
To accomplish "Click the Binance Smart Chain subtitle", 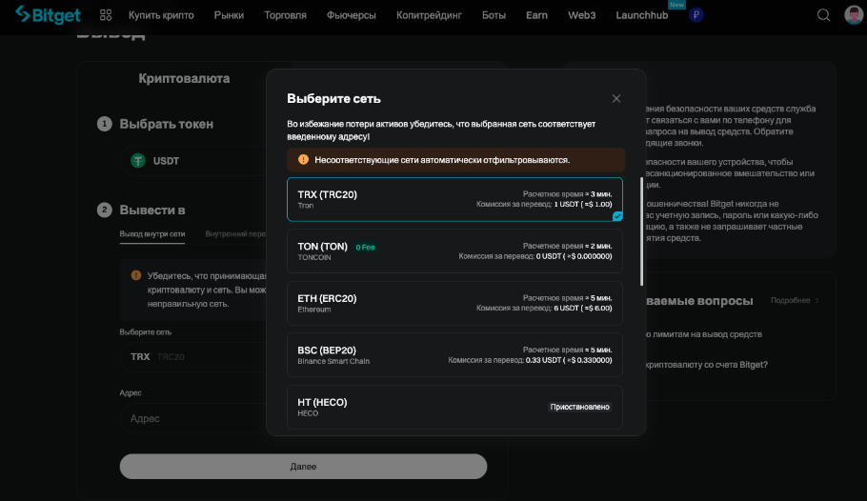I will [333, 361].
